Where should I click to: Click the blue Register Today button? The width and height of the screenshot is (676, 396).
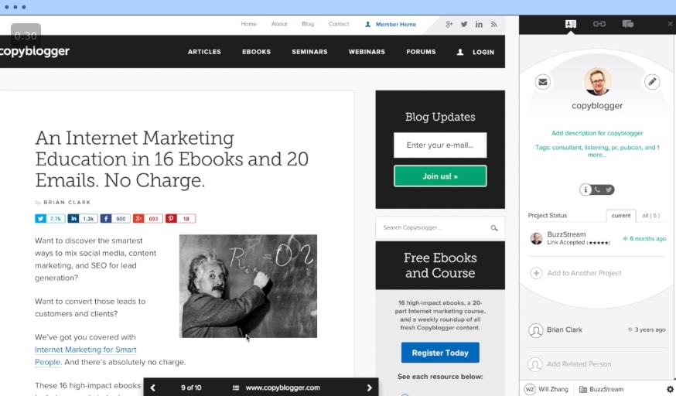[x=440, y=353]
